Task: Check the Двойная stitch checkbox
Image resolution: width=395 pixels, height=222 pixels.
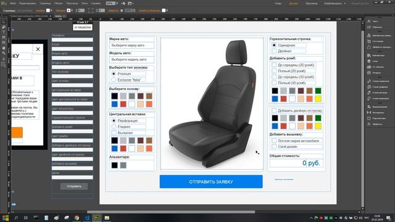Action: [274, 51]
